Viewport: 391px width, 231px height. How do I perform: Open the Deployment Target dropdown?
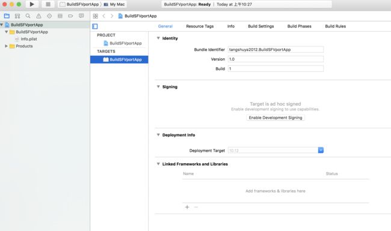(321, 150)
